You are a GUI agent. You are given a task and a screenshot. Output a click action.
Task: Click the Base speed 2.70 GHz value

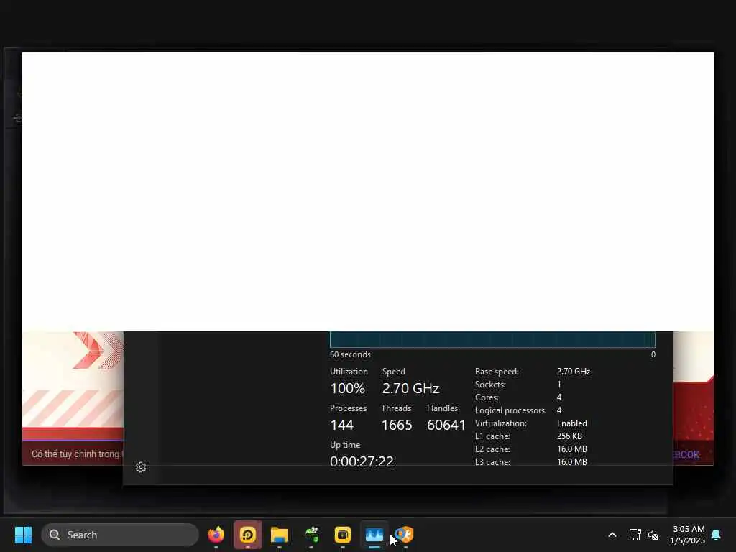[574, 372]
